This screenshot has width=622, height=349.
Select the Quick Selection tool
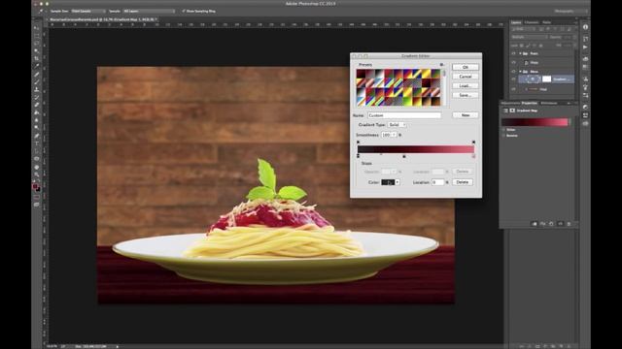click(37, 50)
